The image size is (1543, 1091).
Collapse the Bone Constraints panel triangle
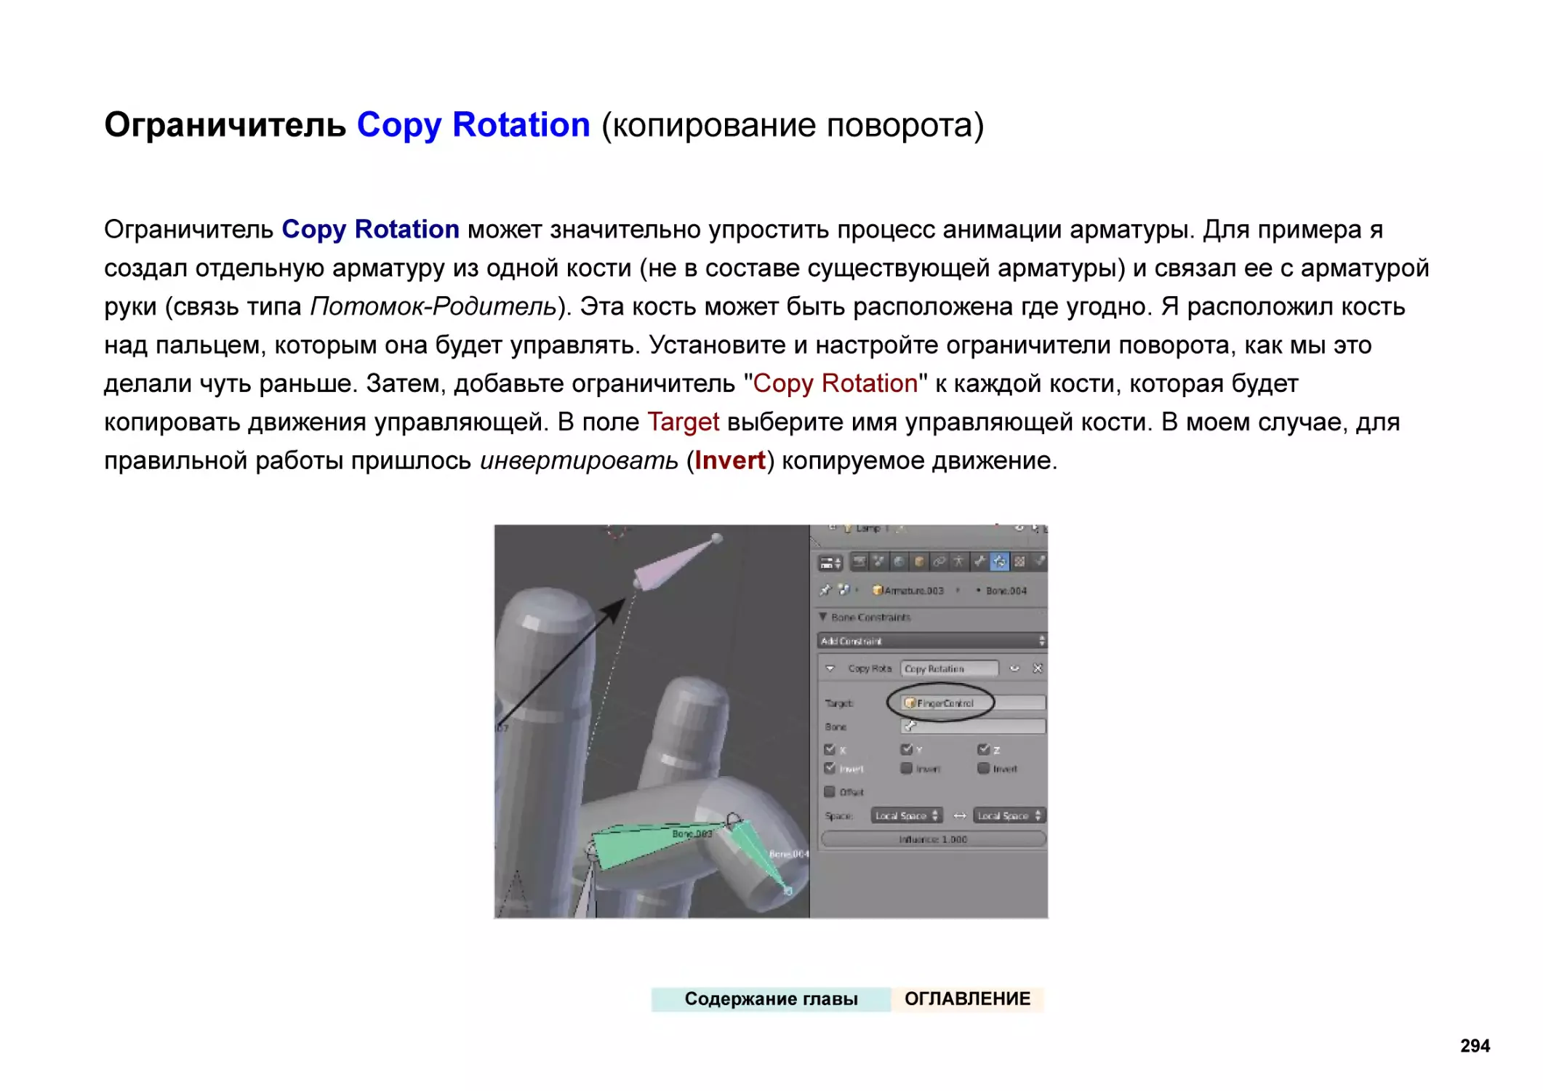[x=822, y=617]
